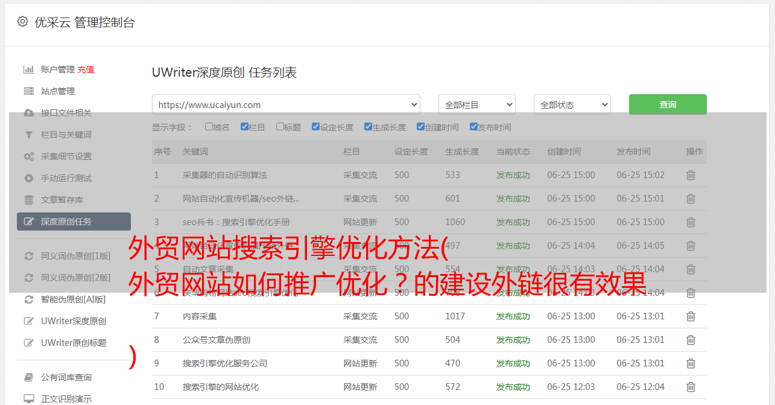Open the site URL dropdown https://www.ucaiyun.com
This screenshot has width=775, height=405.
[286, 104]
